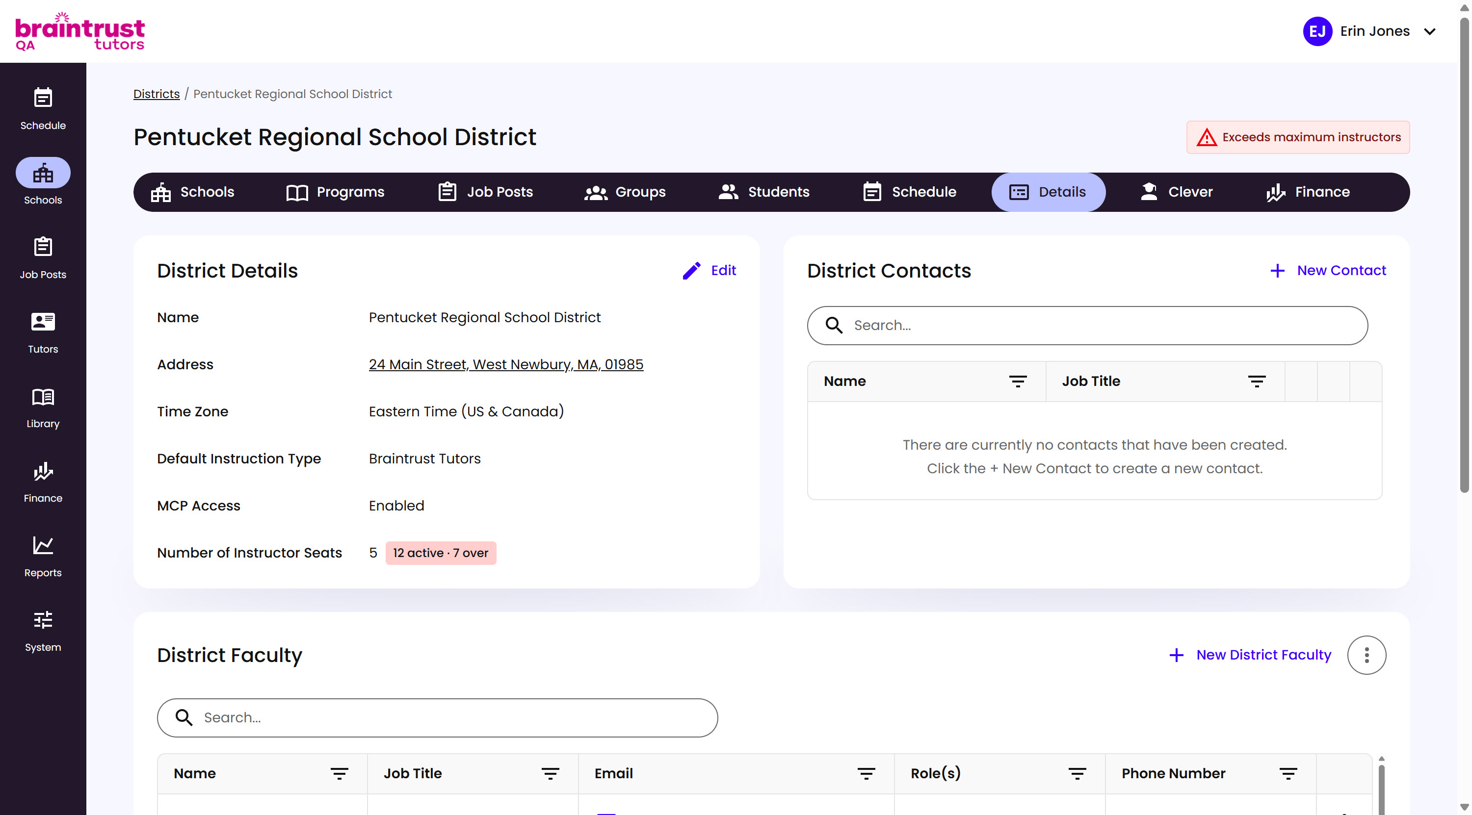Click the 'Braintrust Tutors' instruction type value
Image resolution: width=1472 pixels, height=815 pixels.
coord(424,458)
